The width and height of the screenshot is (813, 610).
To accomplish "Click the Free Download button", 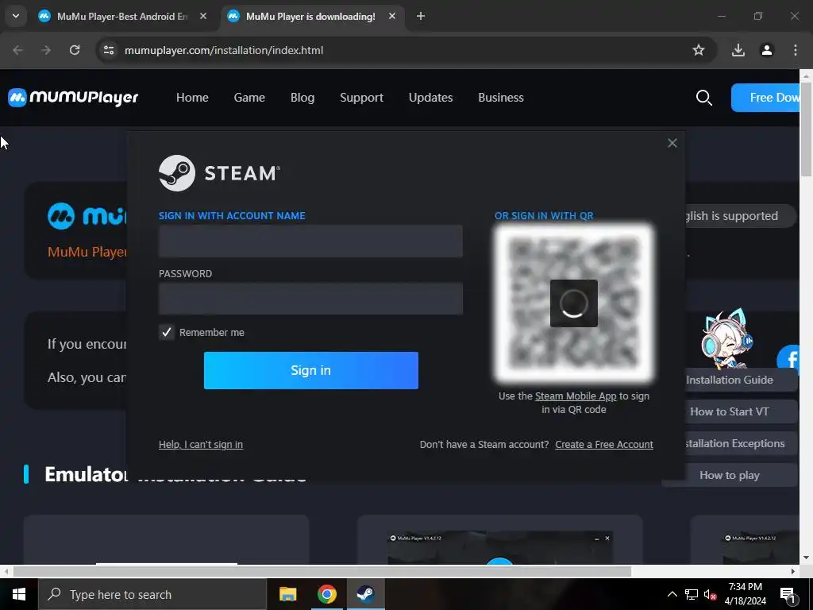I will click(765, 98).
